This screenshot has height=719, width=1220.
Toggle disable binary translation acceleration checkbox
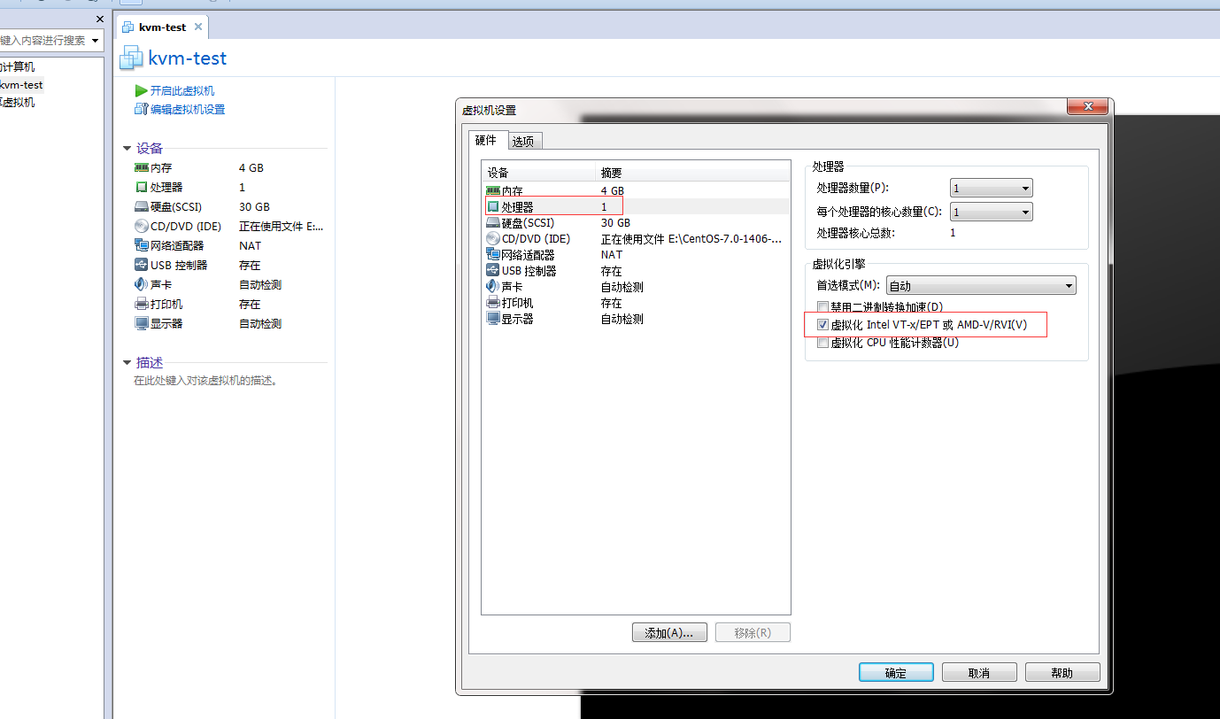click(x=822, y=306)
